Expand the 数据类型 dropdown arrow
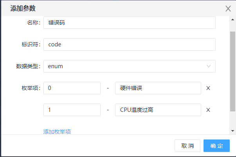Image resolution: width=236 pixels, height=157 pixels. [x=209, y=66]
